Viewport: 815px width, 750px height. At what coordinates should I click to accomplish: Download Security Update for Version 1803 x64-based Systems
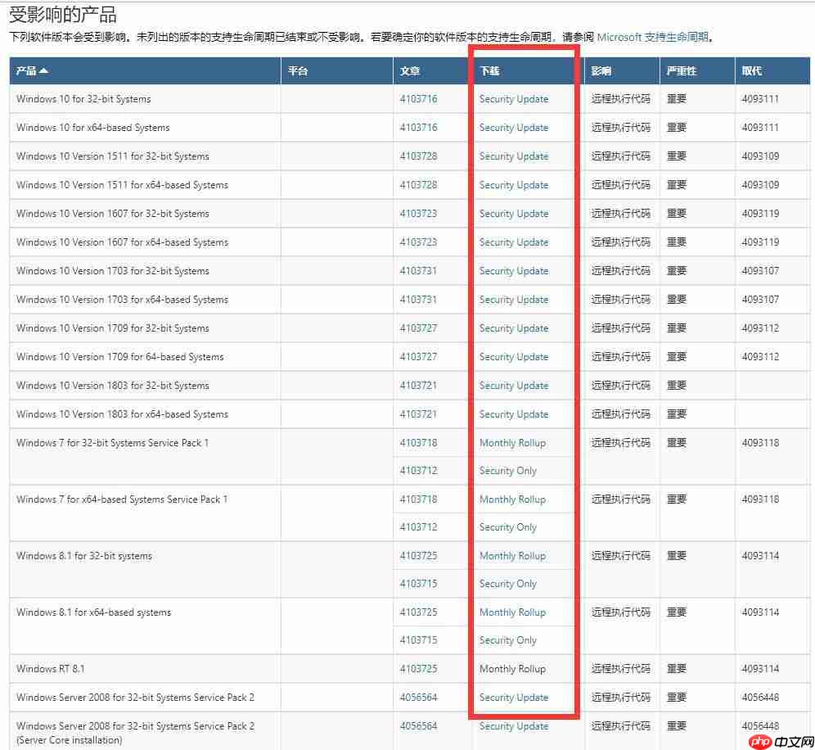[x=514, y=413]
